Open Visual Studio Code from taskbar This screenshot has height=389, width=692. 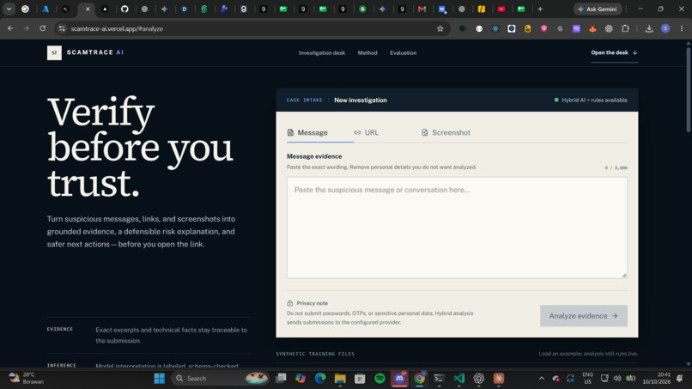pyautogui.click(x=459, y=379)
